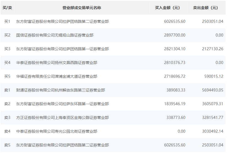Select the 买2 row label
The image size is (227, 153).
[7, 35]
